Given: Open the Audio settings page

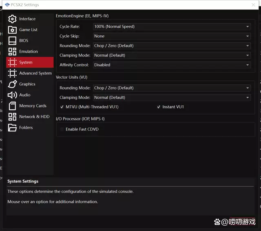Looking at the screenshot, I should click(30, 95).
